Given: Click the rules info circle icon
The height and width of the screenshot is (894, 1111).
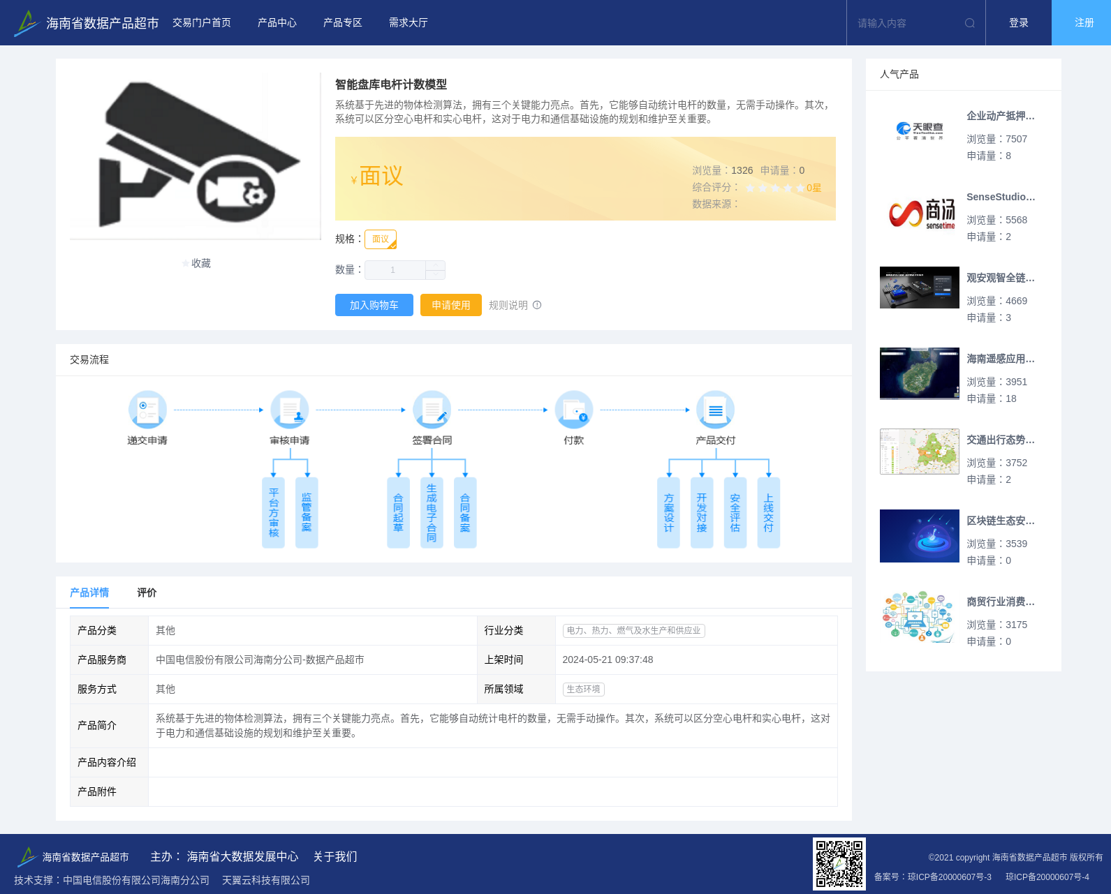Looking at the screenshot, I should click(x=537, y=305).
